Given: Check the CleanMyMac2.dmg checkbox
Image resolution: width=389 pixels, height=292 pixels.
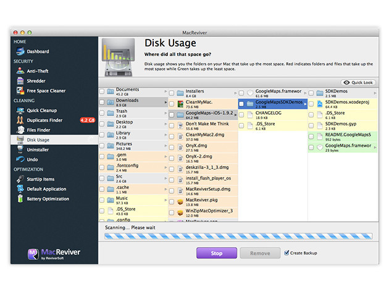Looking at the screenshot, I should point(172,136).
